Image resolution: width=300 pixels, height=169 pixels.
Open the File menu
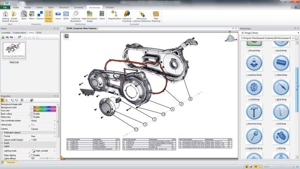click(5, 8)
